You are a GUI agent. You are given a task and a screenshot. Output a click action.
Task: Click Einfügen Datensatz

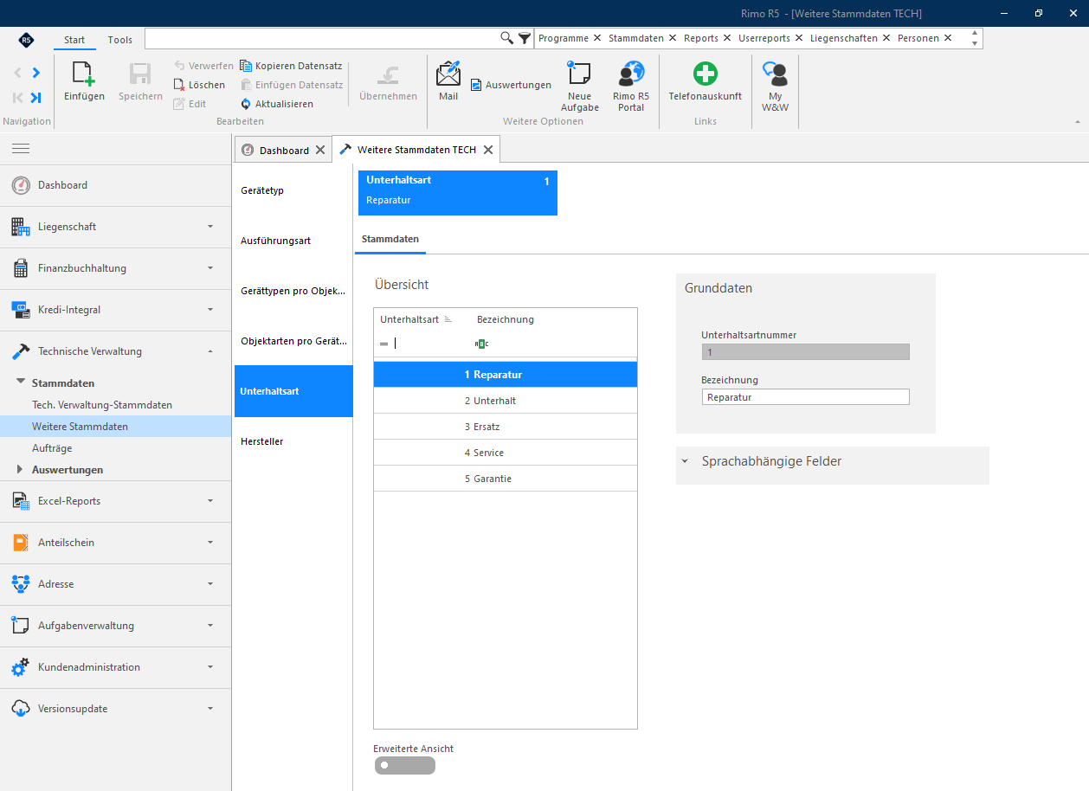[292, 85]
